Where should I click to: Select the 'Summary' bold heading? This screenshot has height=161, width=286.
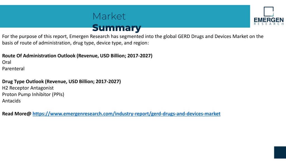116,28
